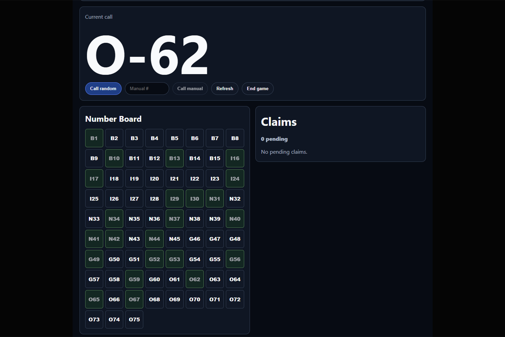The image size is (505, 337).
Task: Select the I23 number cell
Action: pos(215,178)
